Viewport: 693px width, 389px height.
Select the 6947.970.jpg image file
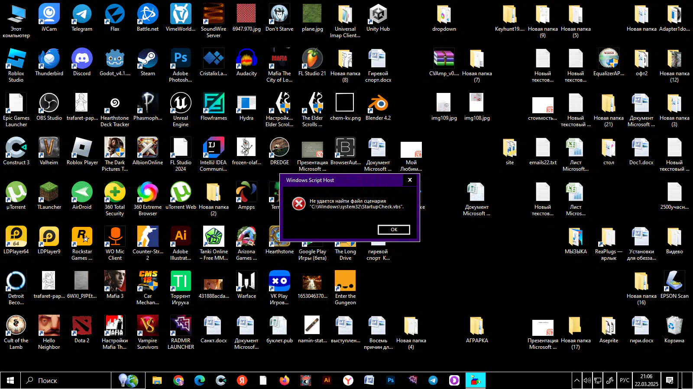pyautogui.click(x=246, y=18)
